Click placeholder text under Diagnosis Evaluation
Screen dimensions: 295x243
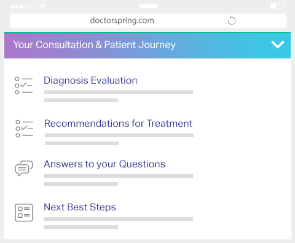[119, 96]
